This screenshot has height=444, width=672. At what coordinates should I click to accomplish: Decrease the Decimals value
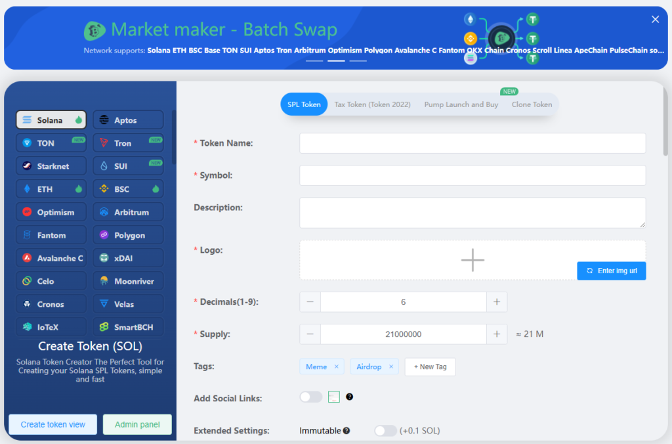click(x=310, y=302)
